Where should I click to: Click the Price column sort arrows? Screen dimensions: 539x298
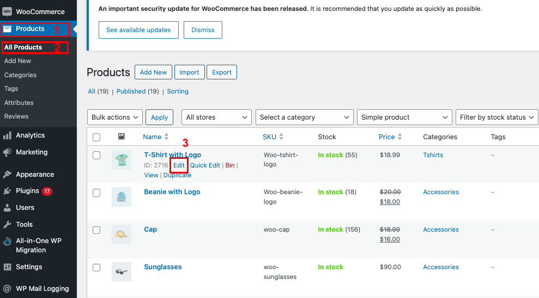click(400, 136)
